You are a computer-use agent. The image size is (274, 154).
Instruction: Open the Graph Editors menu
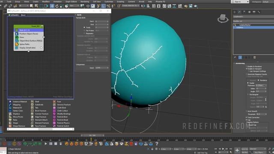pos(71,2)
